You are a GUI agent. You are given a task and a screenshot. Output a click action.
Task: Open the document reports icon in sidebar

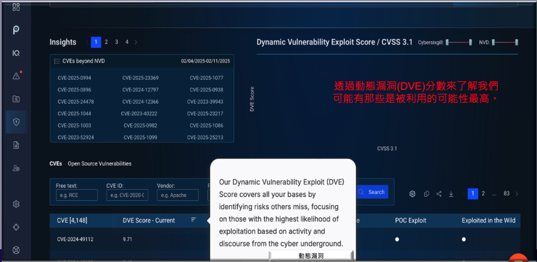coord(16,145)
